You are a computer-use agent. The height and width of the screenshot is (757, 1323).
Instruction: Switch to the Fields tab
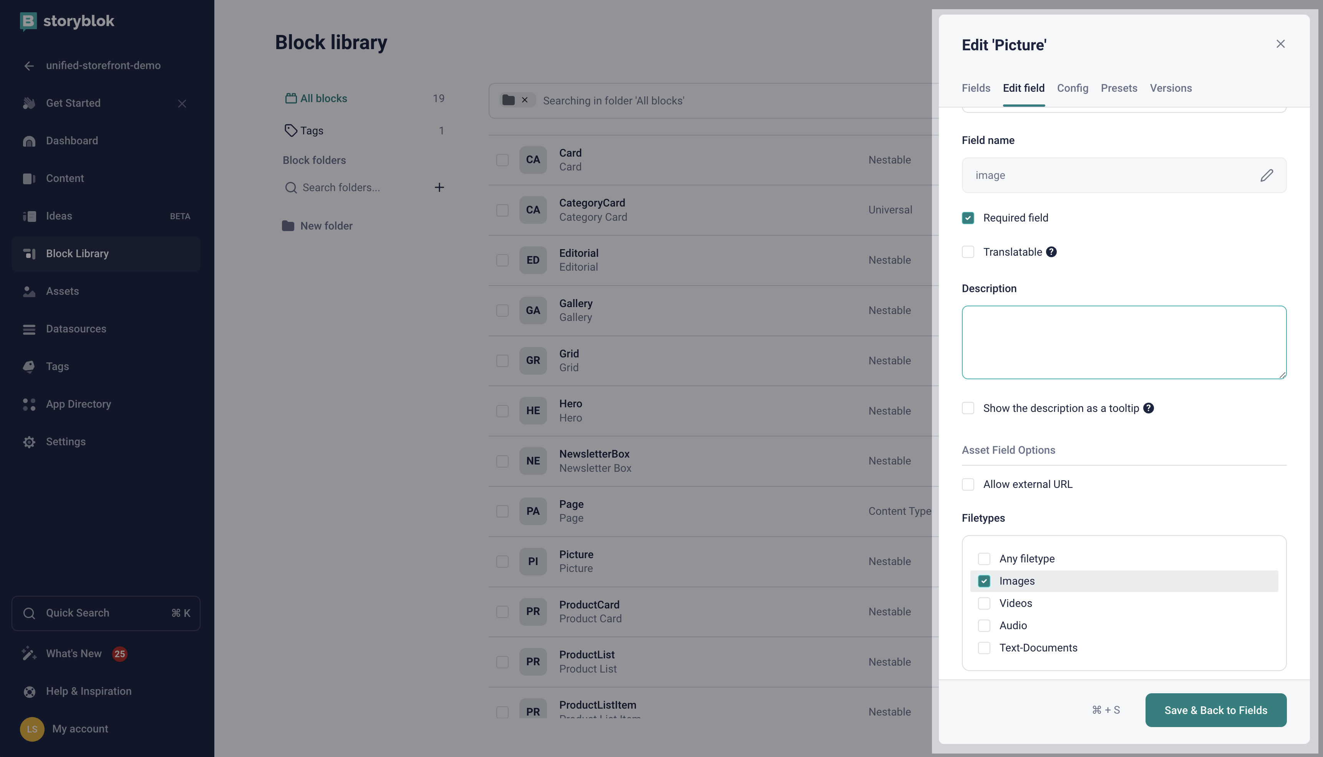tap(975, 88)
